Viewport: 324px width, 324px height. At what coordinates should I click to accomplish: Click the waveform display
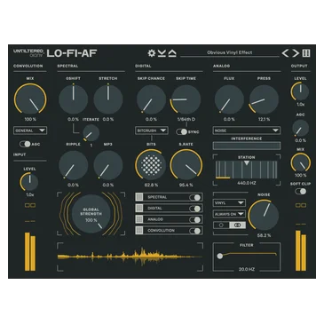pyautogui.click(x=130, y=257)
